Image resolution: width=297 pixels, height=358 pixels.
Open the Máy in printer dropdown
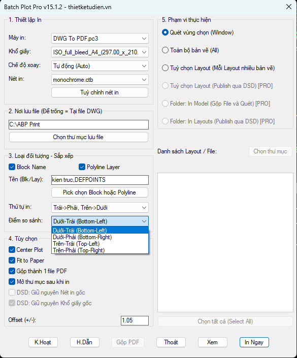point(100,39)
